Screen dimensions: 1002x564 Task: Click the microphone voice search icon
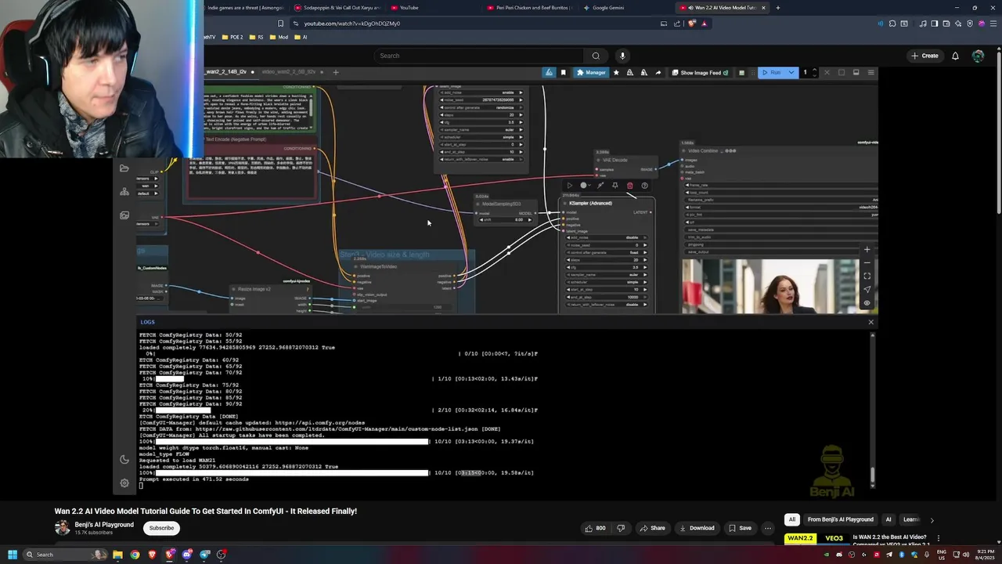tap(622, 56)
